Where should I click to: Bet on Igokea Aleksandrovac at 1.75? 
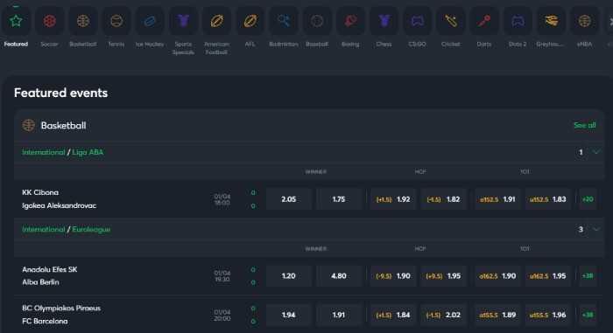(x=339, y=199)
